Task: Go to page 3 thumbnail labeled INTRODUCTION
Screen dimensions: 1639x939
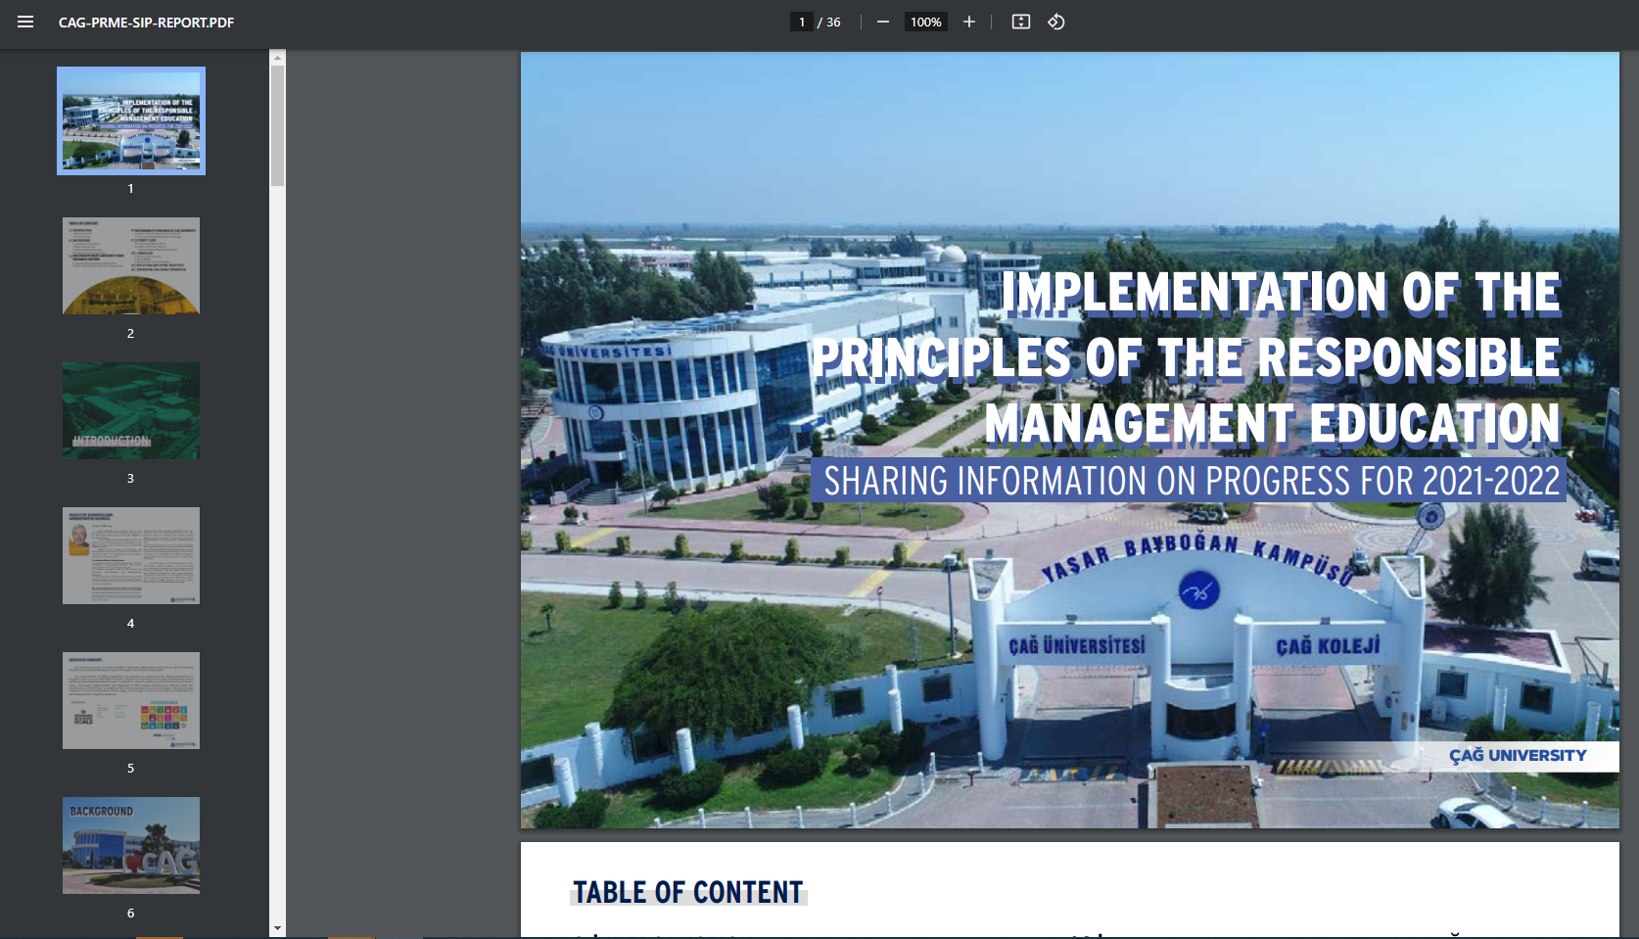Action: pos(130,410)
